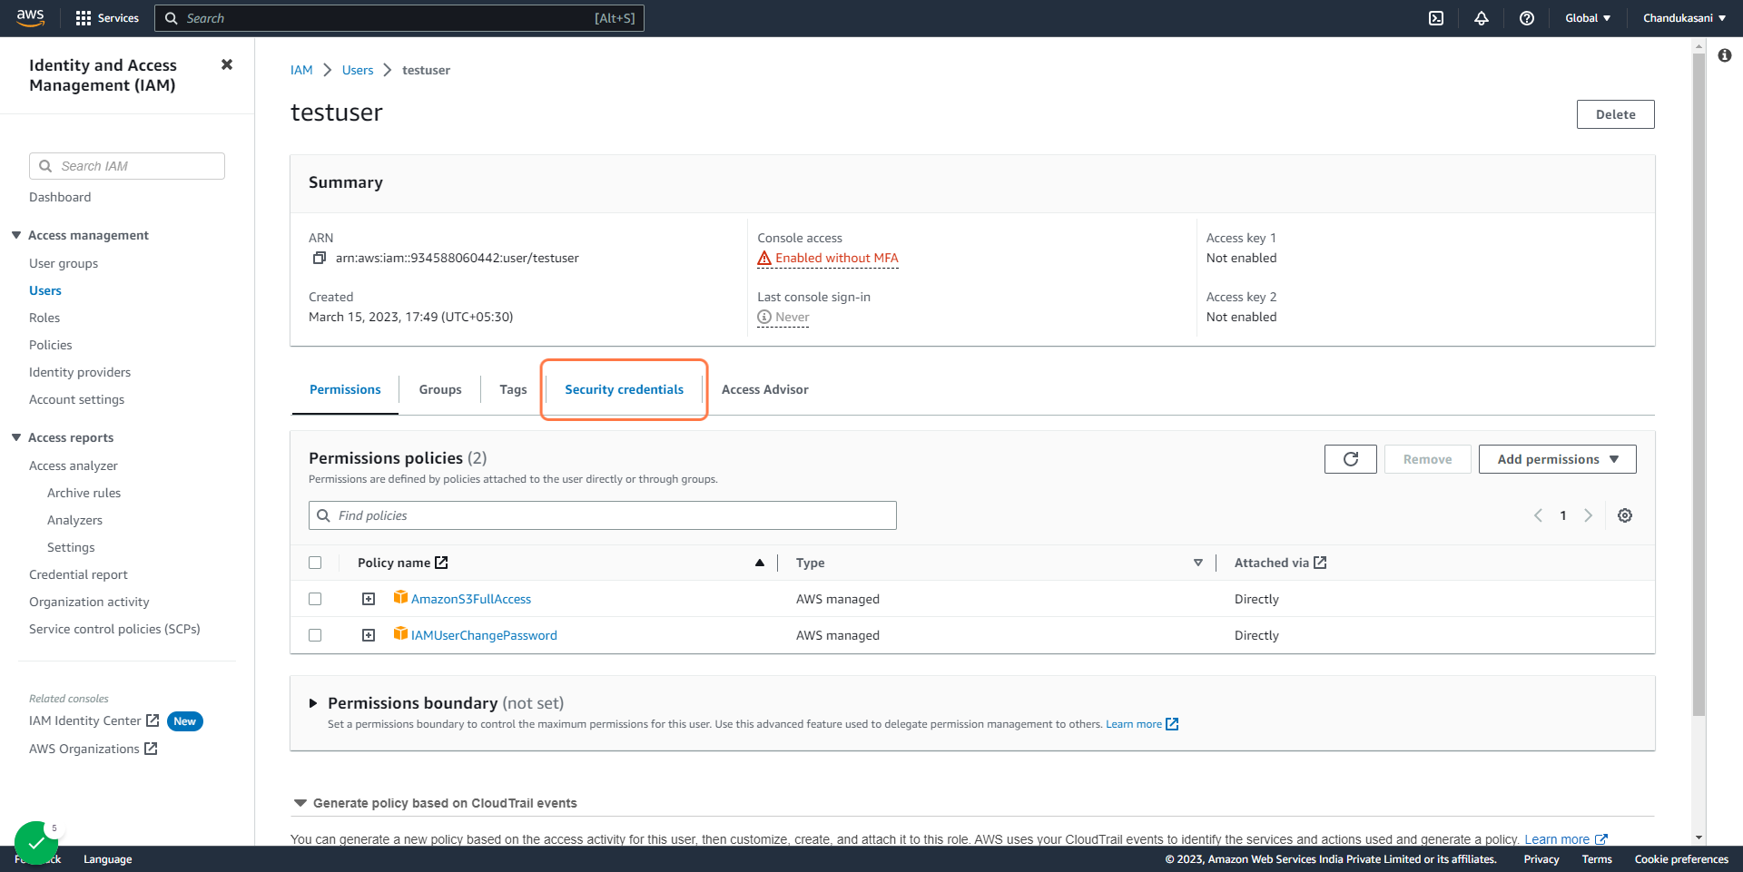
Task: Switch to the Access Advisor tab
Action: (764, 389)
